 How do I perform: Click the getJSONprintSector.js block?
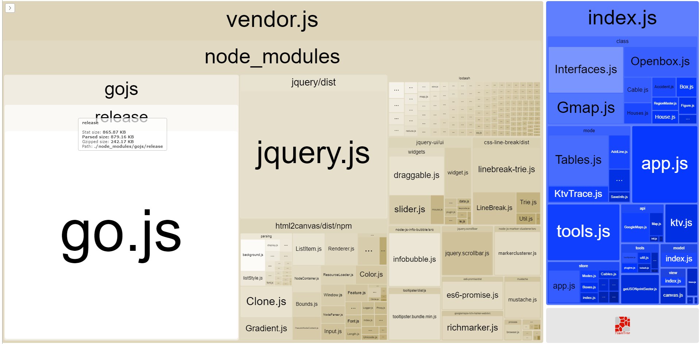tap(639, 289)
